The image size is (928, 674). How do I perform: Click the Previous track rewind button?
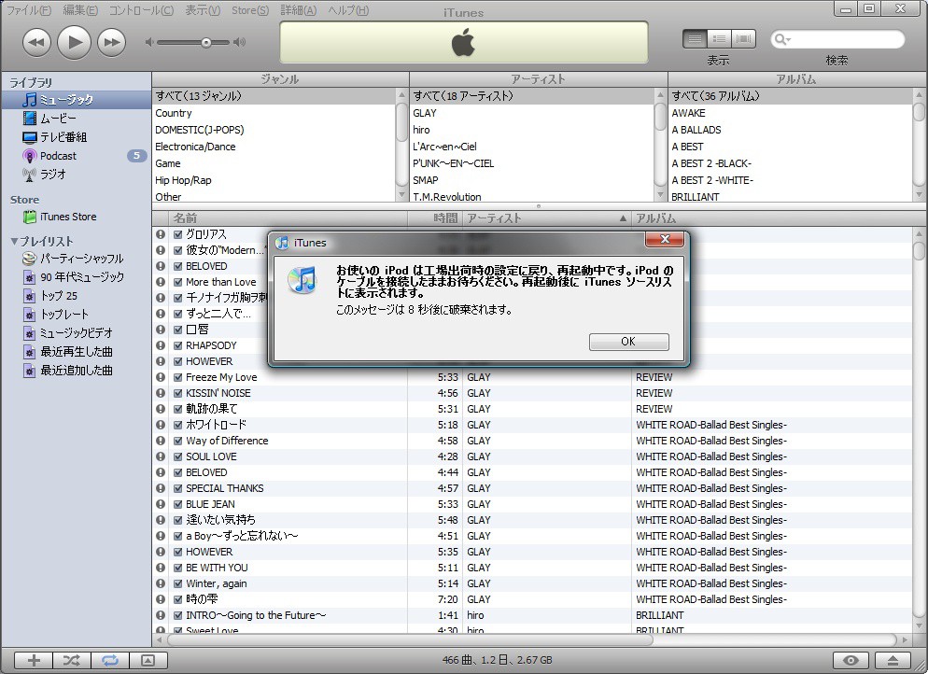pos(36,43)
